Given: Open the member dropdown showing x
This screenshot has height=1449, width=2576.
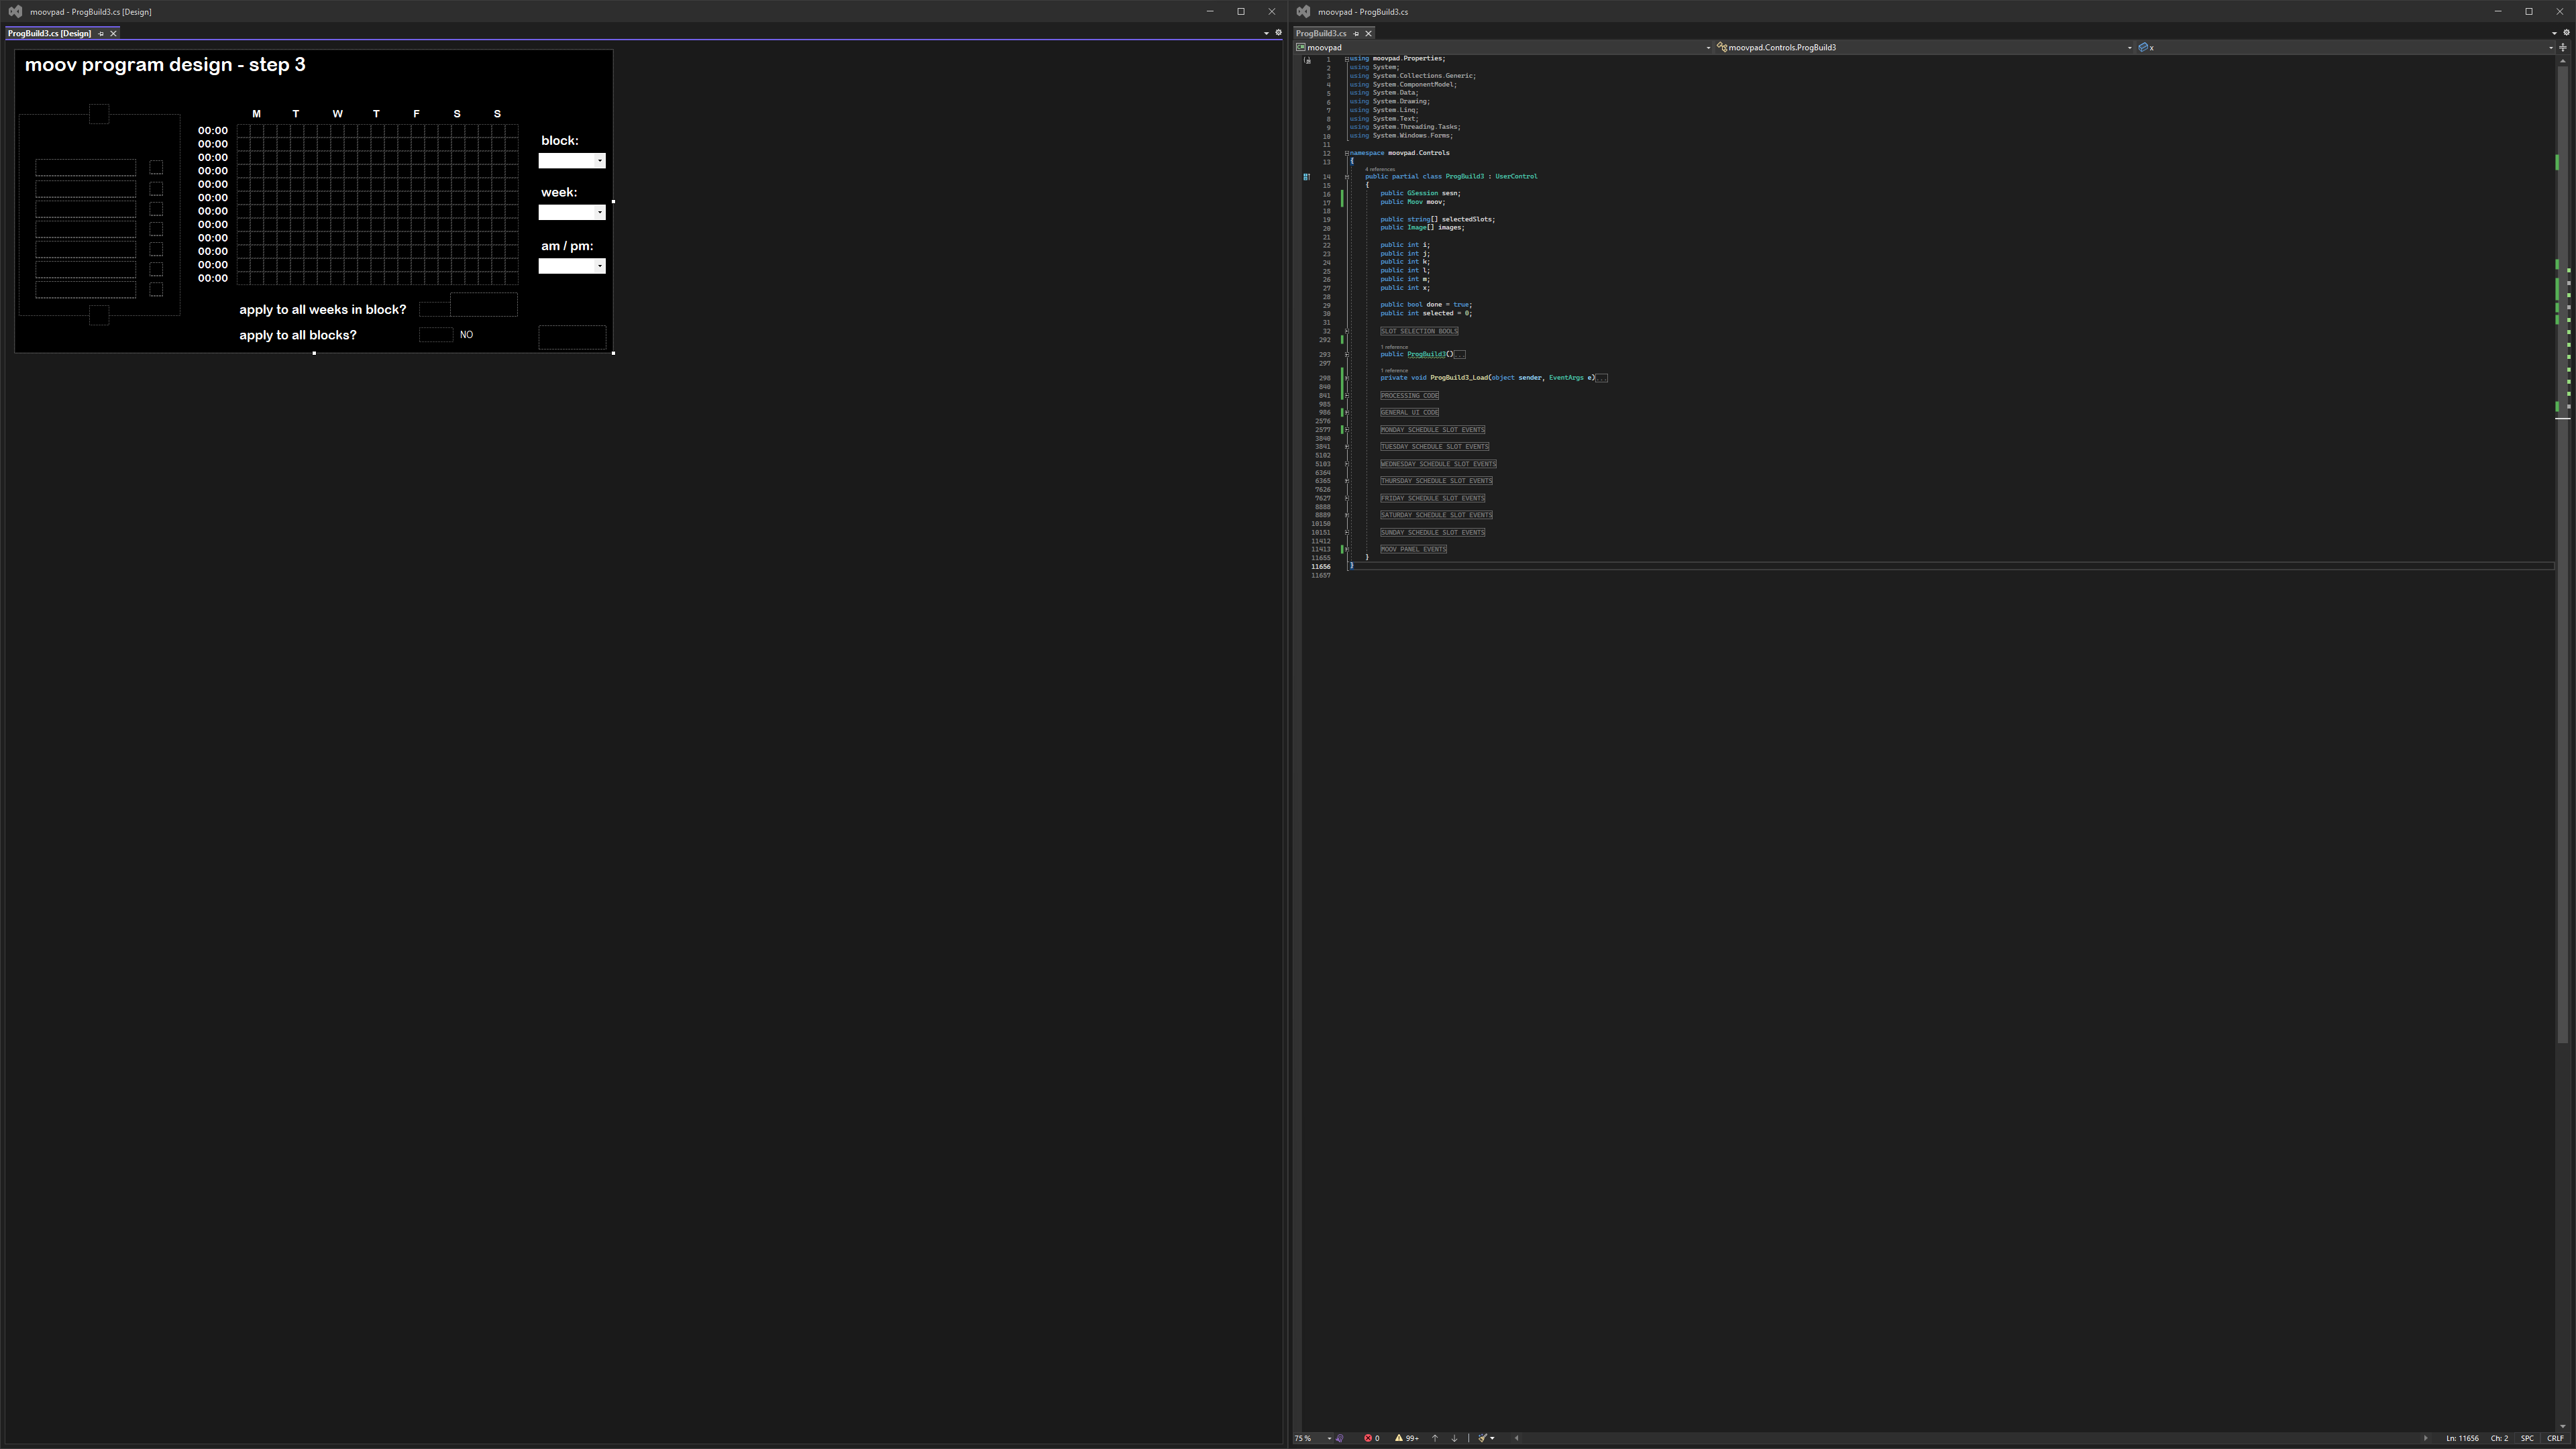Looking at the screenshot, I should (x=2345, y=47).
